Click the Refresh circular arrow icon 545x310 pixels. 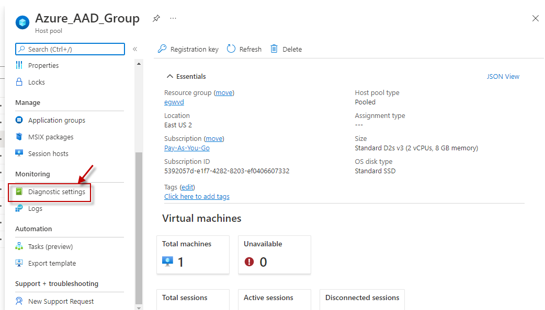click(231, 49)
